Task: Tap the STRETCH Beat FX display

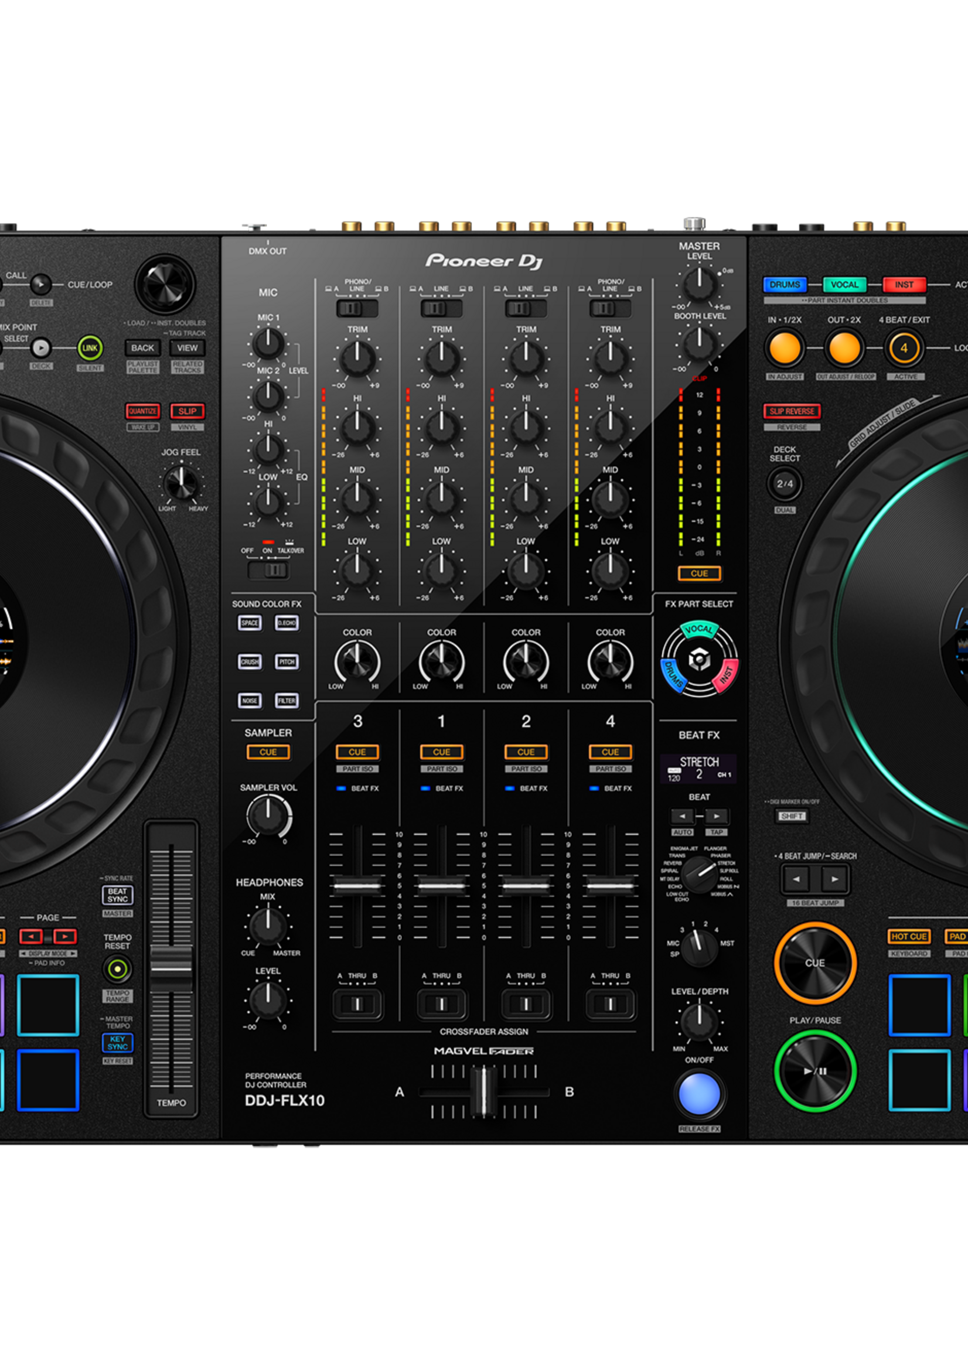Action: pos(698,769)
